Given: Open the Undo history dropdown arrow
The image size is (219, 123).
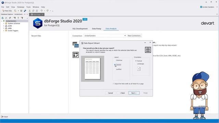Looking at the screenshot, I should pyautogui.click(x=44, y=11).
